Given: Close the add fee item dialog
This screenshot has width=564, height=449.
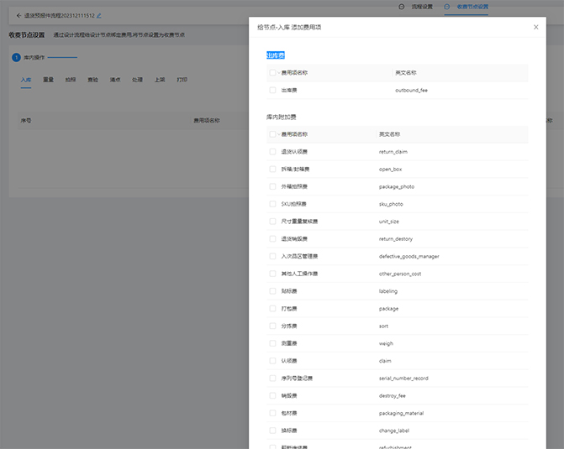Looking at the screenshot, I should [x=535, y=28].
